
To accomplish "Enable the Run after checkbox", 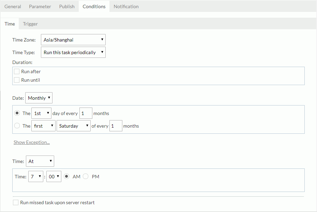I will click(17, 71).
